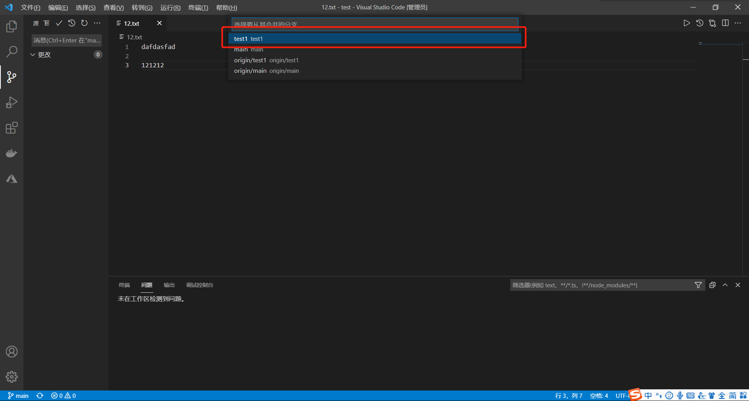Click the Sogou microphone voice input icon
This screenshot has height=401, width=749.
pyautogui.click(x=680, y=396)
